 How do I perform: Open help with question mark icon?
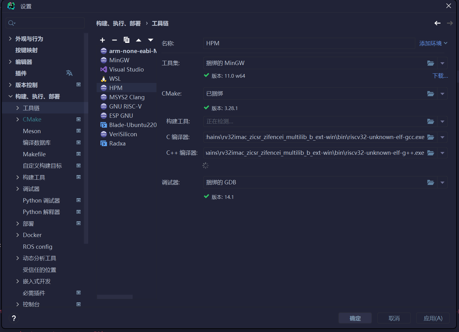[x=14, y=318]
